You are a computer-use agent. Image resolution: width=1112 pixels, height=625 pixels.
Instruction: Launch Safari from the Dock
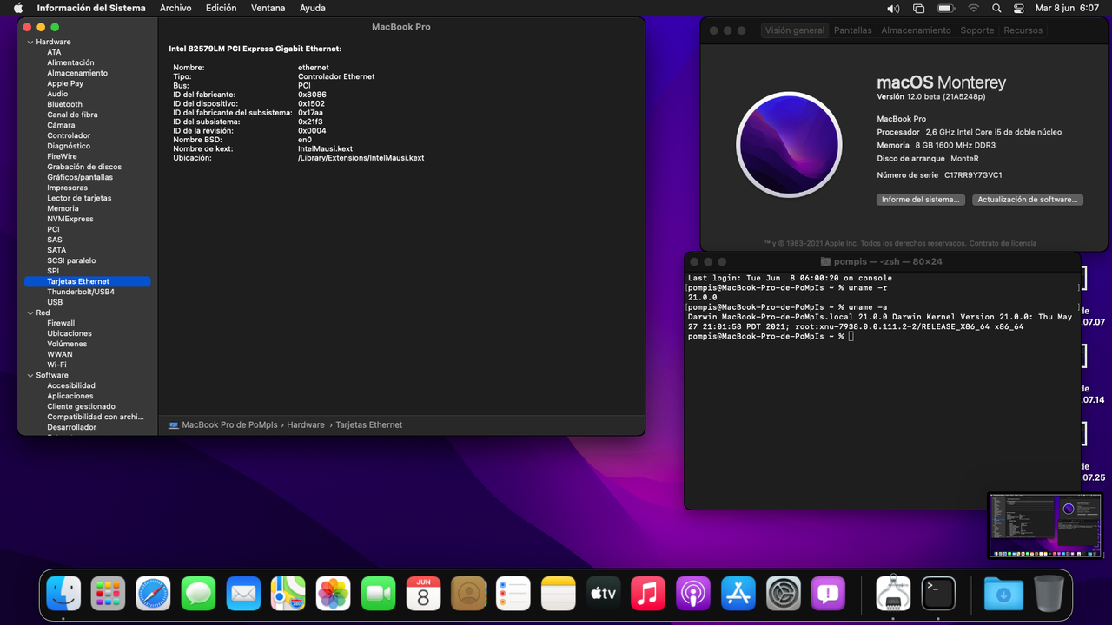click(x=154, y=594)
